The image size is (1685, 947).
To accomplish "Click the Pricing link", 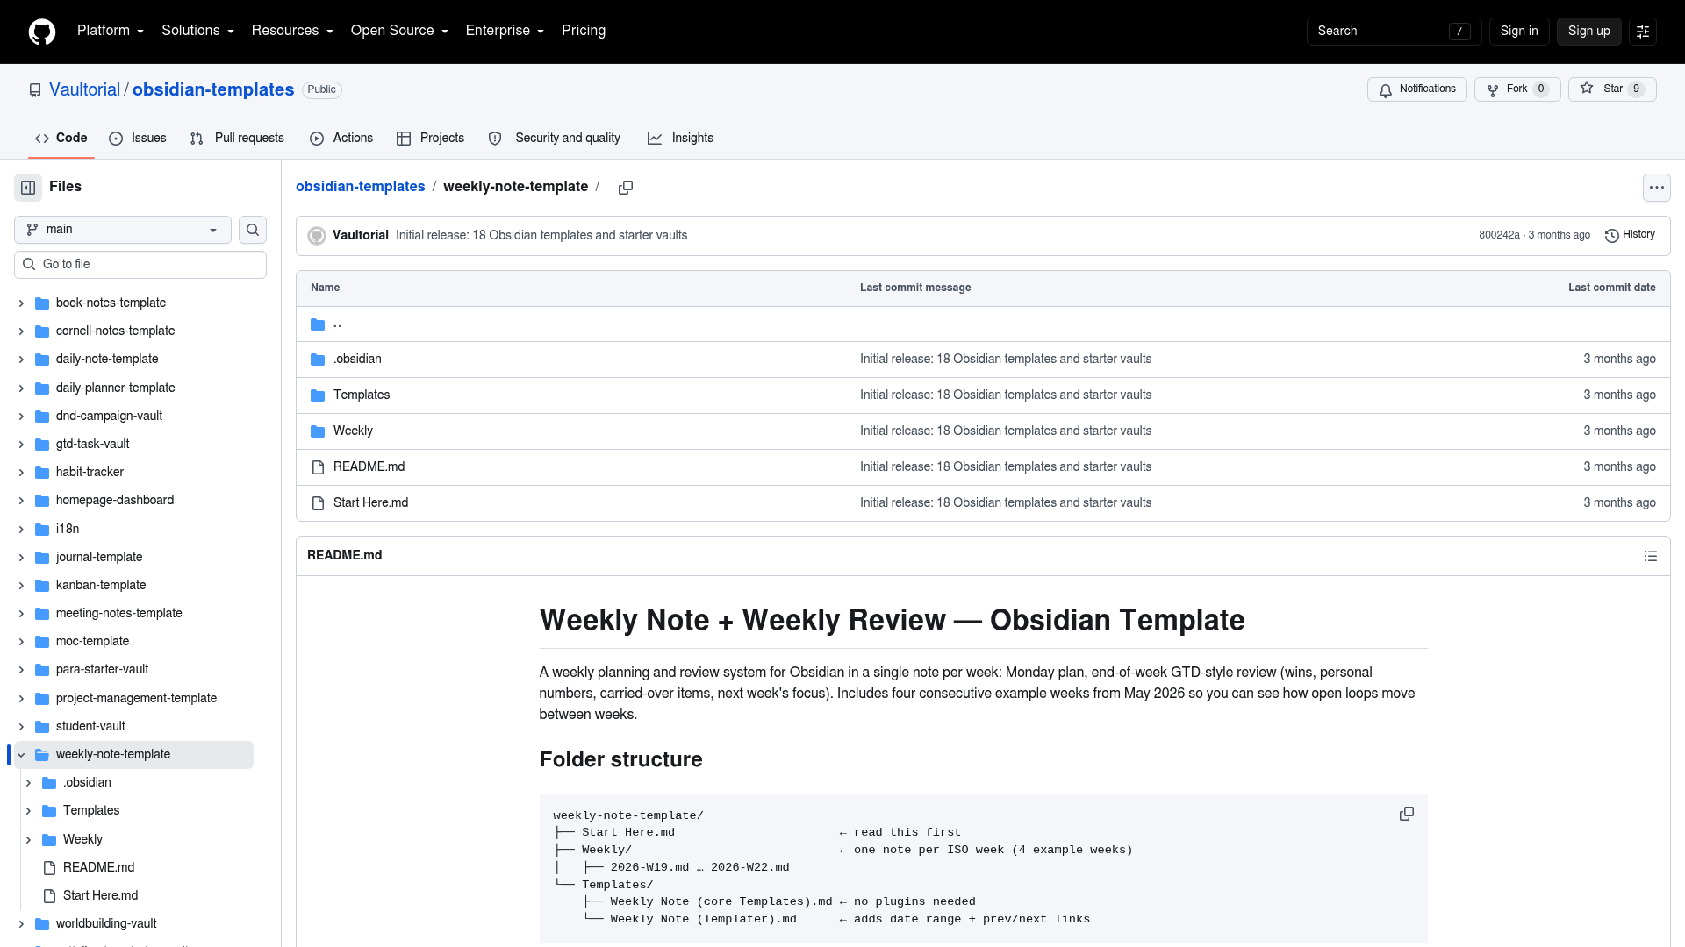I will pyautogui.click(x=584, y=31).
